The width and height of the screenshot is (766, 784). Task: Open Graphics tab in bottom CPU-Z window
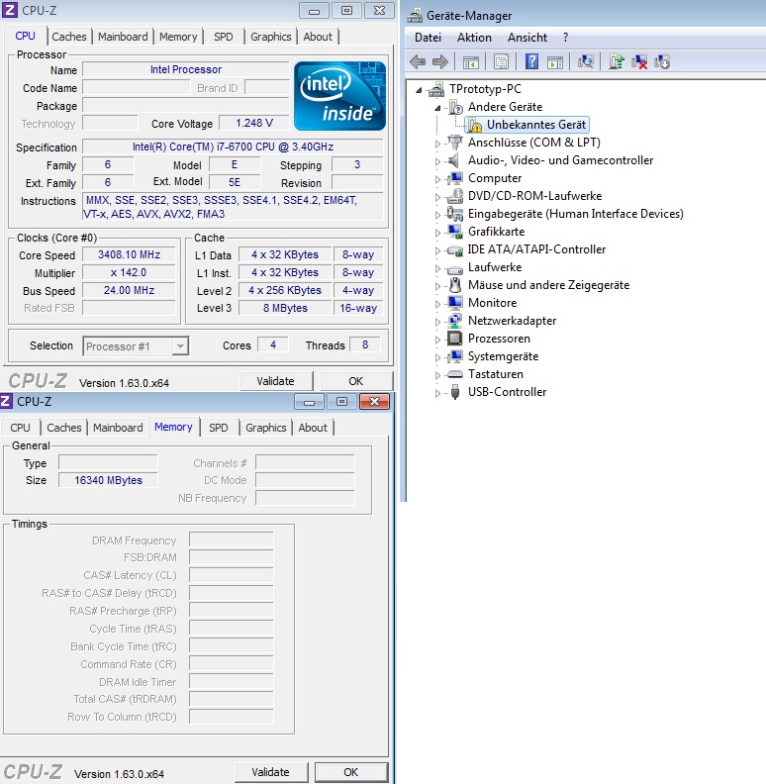tap(265, 428)
